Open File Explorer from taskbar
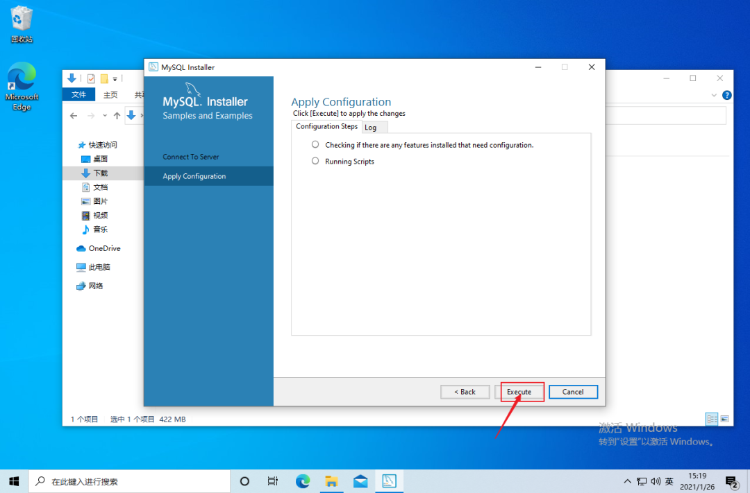Screen dimensions: 750x493 pos(331,481)
